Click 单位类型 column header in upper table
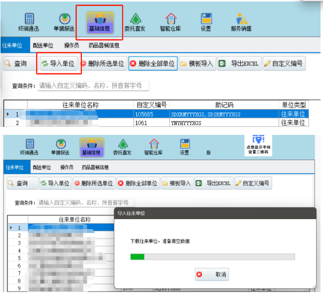 click(294, 105)
